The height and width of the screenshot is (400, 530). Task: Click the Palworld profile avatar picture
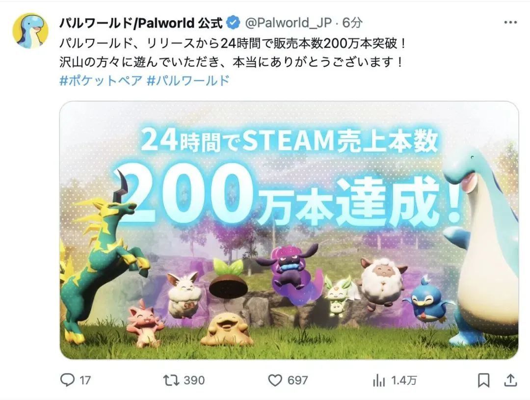tap(30, 31)
